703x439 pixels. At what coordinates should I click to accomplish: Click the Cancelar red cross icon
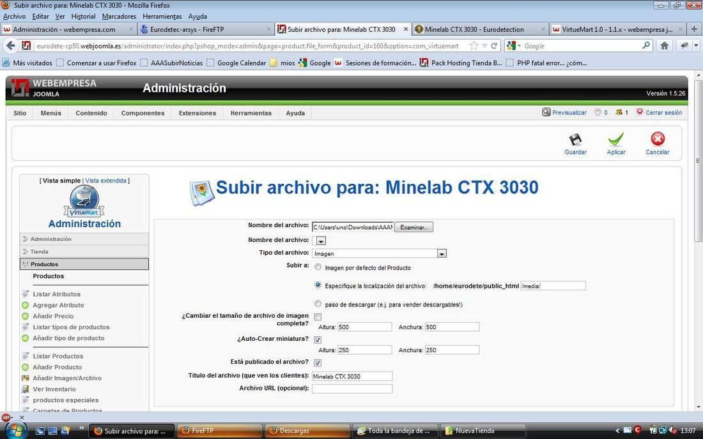(658, 138)
